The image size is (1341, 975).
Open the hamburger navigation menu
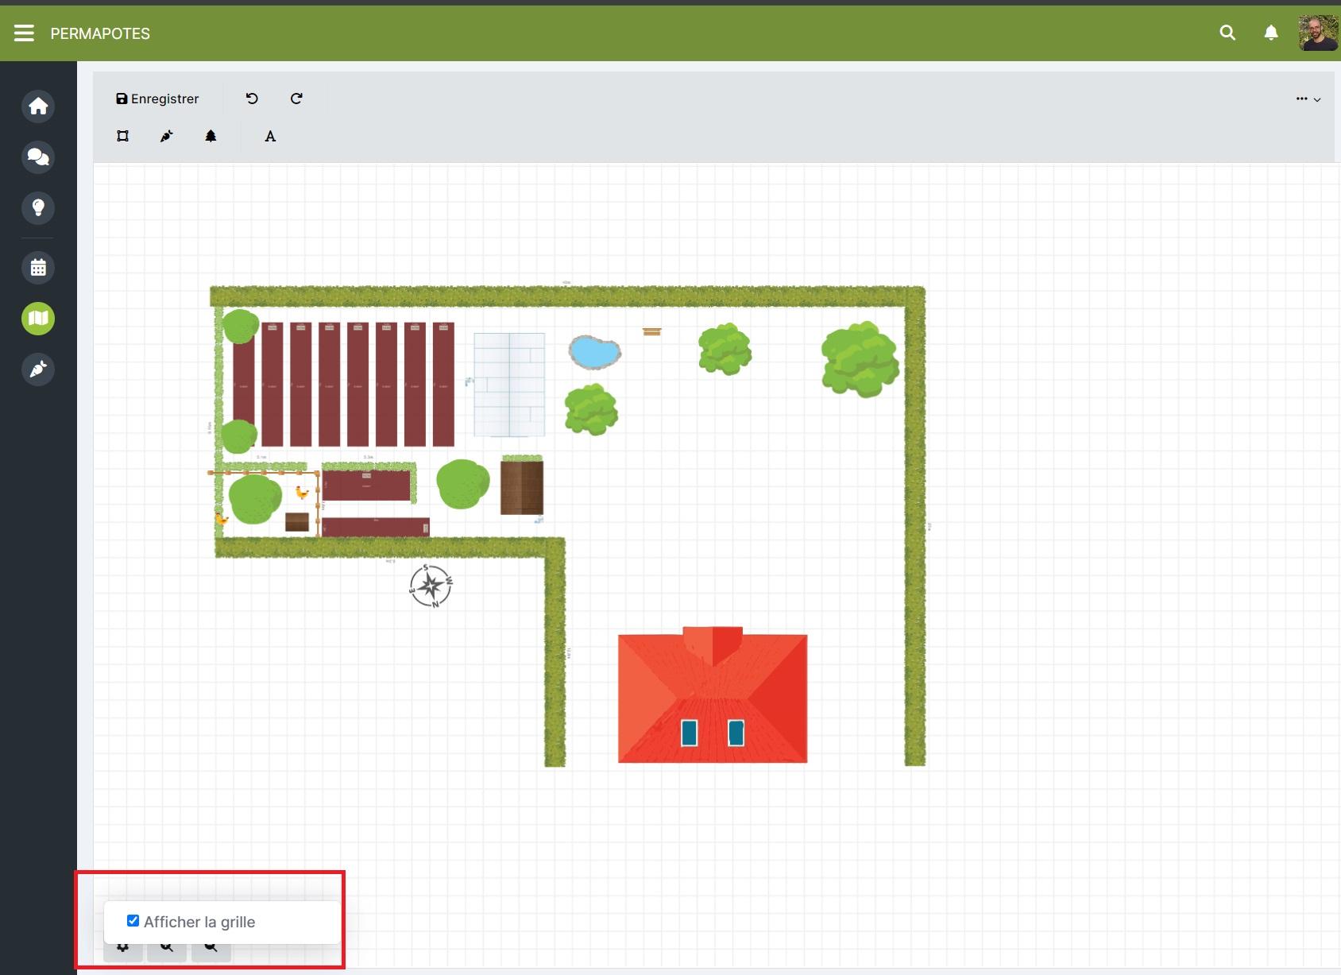(24, 33)
